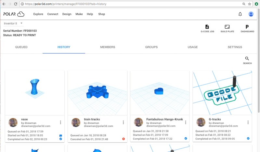Click dnewman's avatar on train tracks card
The image size is (260, 152).
point(76,123)
